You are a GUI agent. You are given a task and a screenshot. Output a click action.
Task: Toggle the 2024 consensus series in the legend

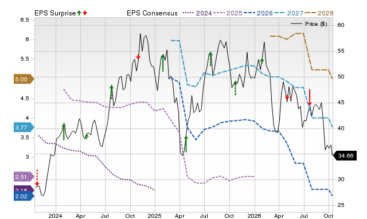(197, 13)
